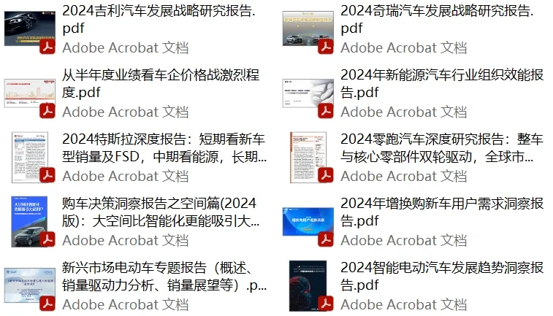Click the 2024年增换购新车用户需求洞察报告 thumbnail
Screen dimensions: 553x316
pos(308,222)
